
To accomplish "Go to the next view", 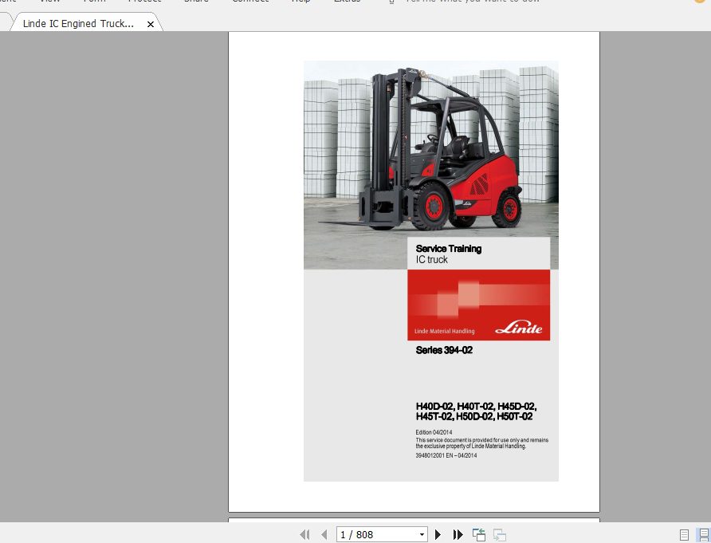I will pos(500,535).
